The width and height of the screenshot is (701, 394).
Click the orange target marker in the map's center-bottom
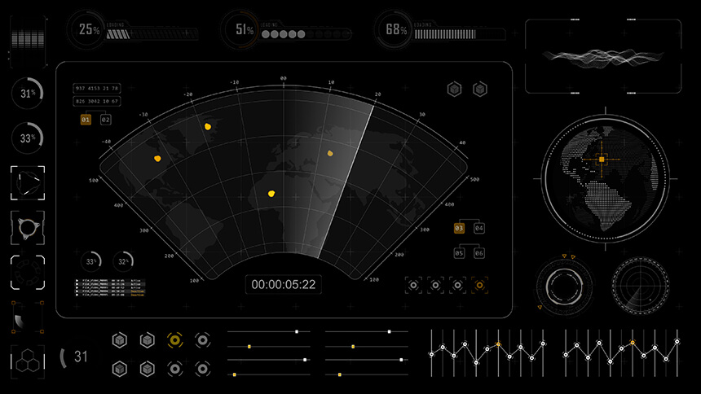click(x=271, y=194)
